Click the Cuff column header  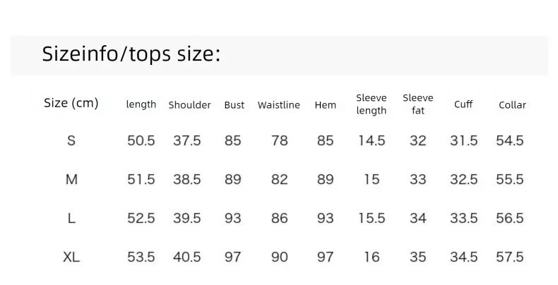coord(463,104)
